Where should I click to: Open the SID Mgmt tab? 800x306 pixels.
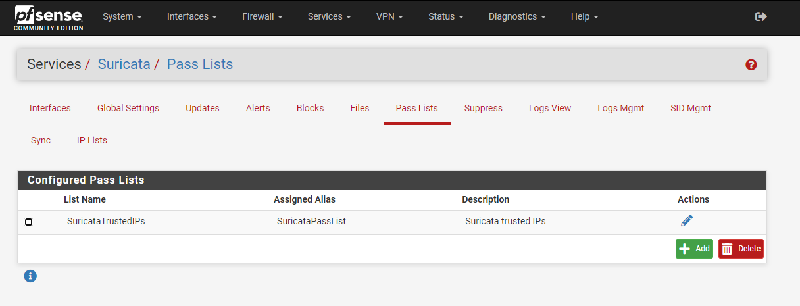pos(690,108)
